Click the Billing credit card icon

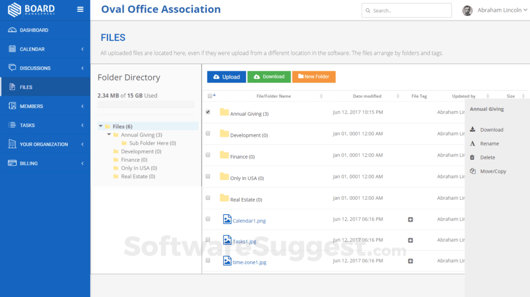tap(12, 163)
